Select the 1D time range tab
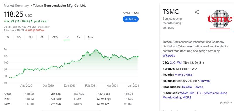This screenshot has width=234, height=111. pos(7,38)
